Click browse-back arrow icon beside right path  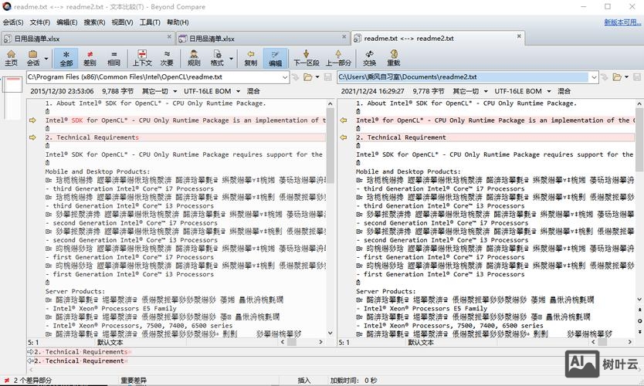coord(605,76)
